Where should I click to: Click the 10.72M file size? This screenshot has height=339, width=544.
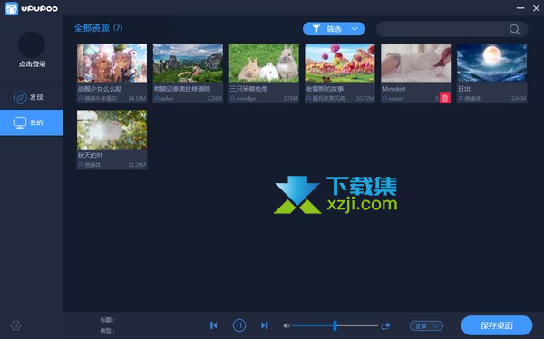pos(365,99)
